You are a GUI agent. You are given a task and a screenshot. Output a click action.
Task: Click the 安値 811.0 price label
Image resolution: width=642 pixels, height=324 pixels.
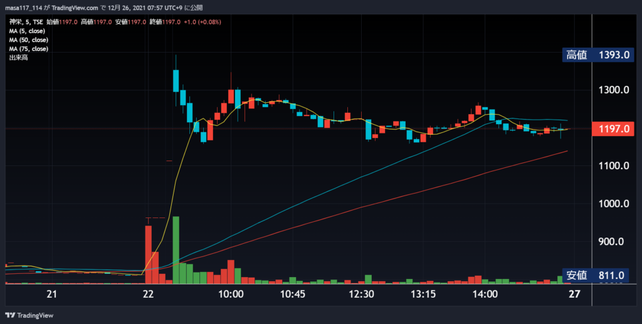coord(596,275)
